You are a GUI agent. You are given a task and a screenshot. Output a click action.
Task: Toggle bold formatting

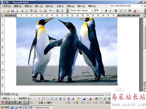pyautogui.click(x=106, y=11)
